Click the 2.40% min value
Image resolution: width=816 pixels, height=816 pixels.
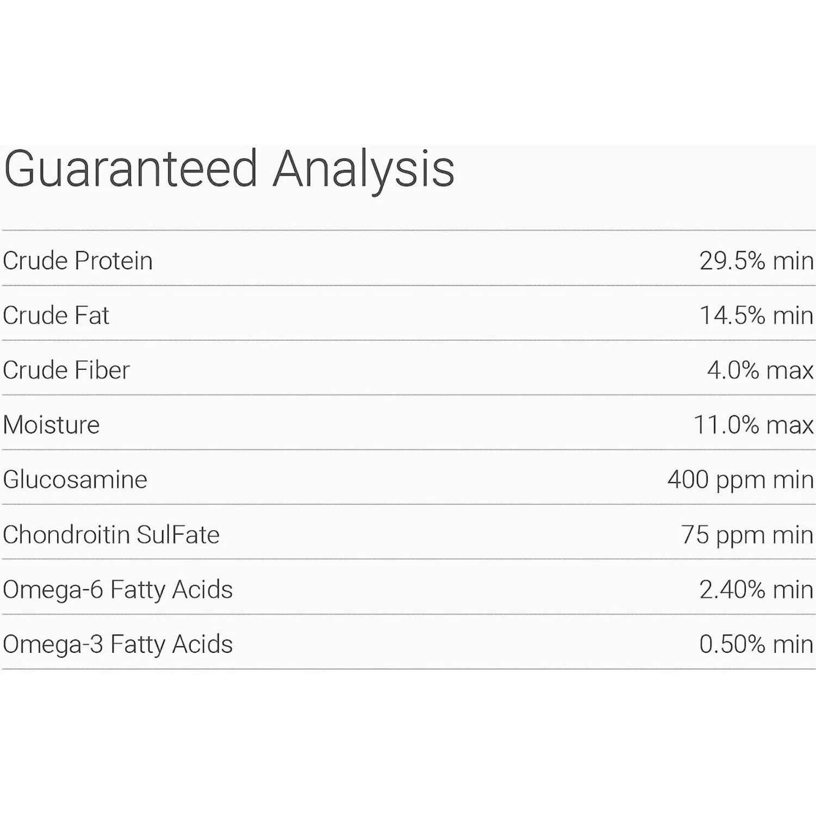(756, 590)
